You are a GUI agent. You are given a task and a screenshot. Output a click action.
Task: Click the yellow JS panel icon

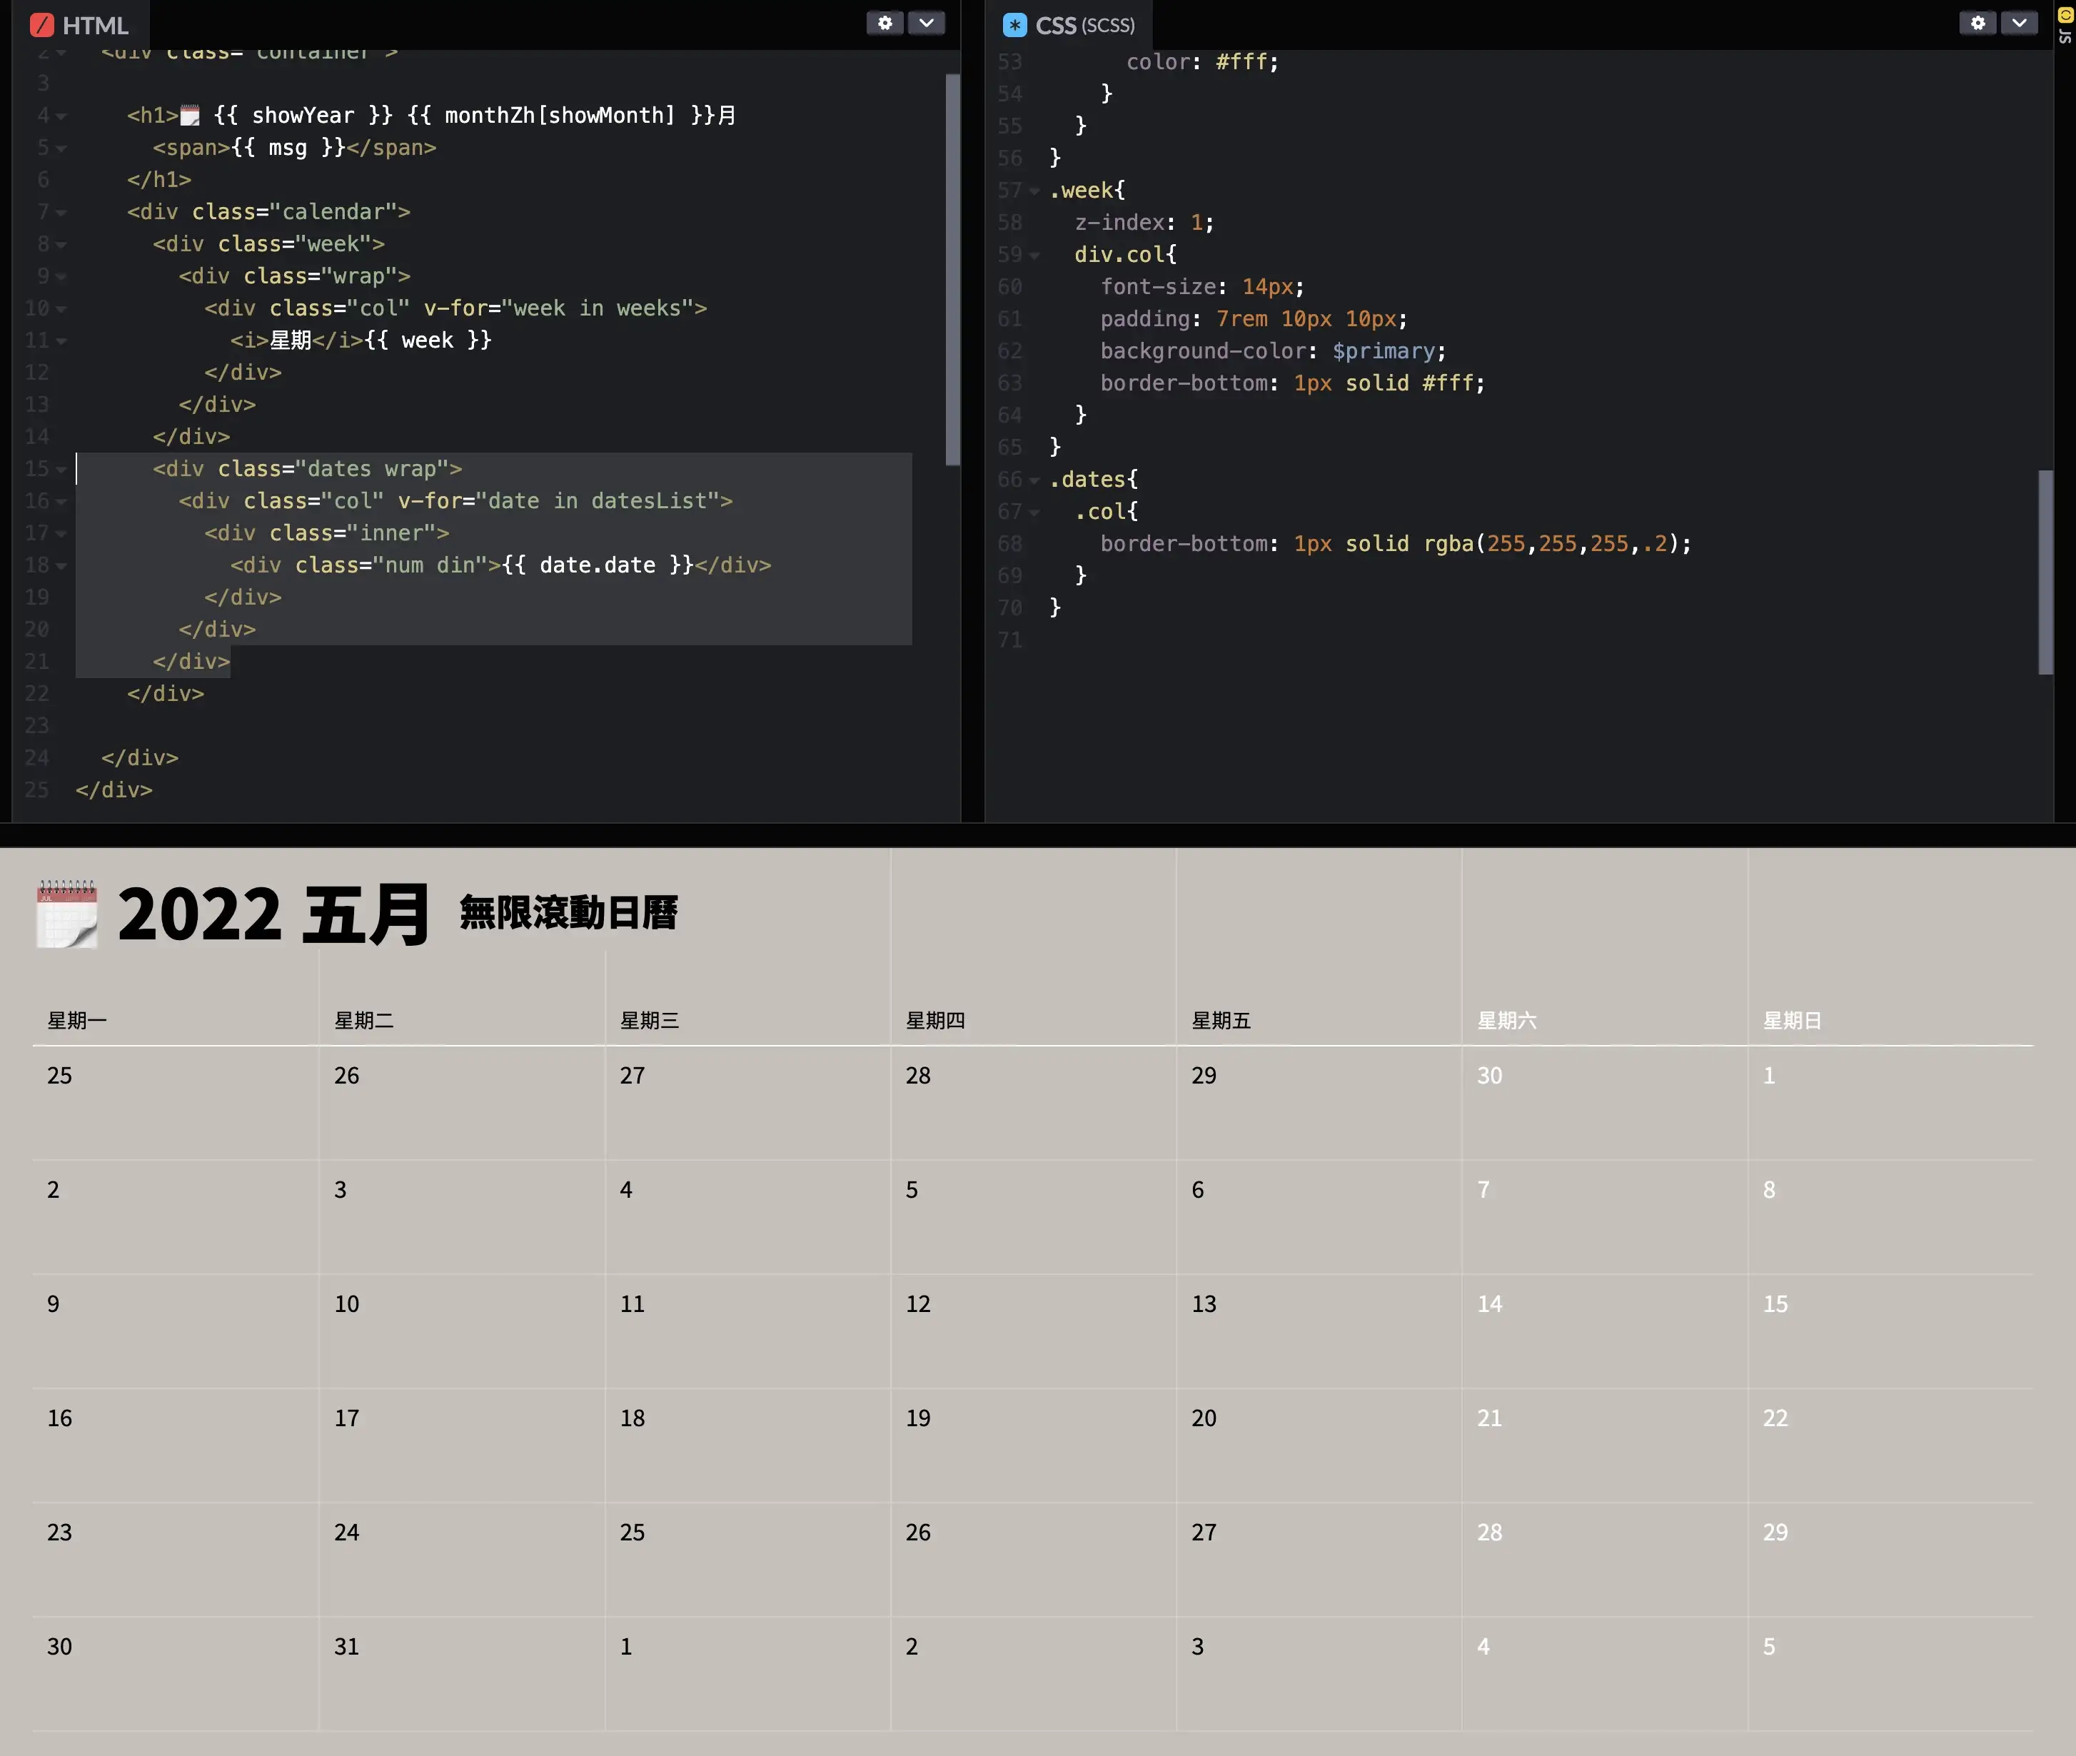[2065, 15]
